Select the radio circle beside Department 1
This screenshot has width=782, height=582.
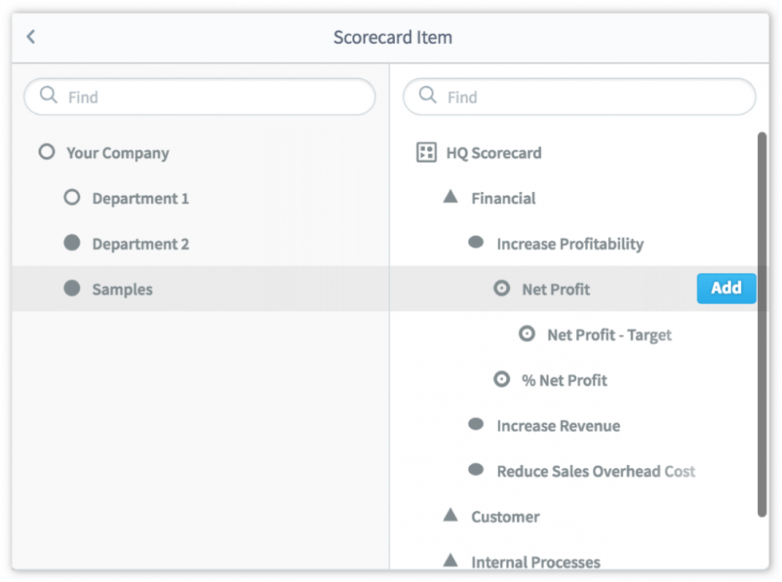(x=72, y=197)
